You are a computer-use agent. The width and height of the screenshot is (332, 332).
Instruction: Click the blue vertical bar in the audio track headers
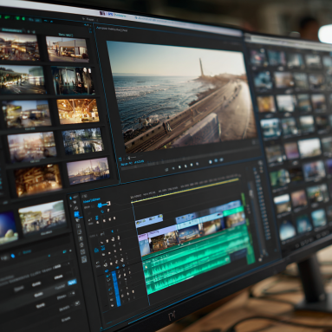point(116,288)
